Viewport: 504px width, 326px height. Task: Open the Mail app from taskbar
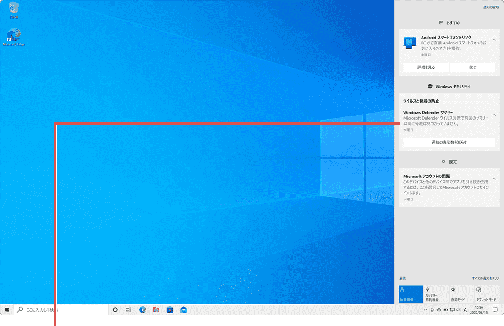[184, 310]
